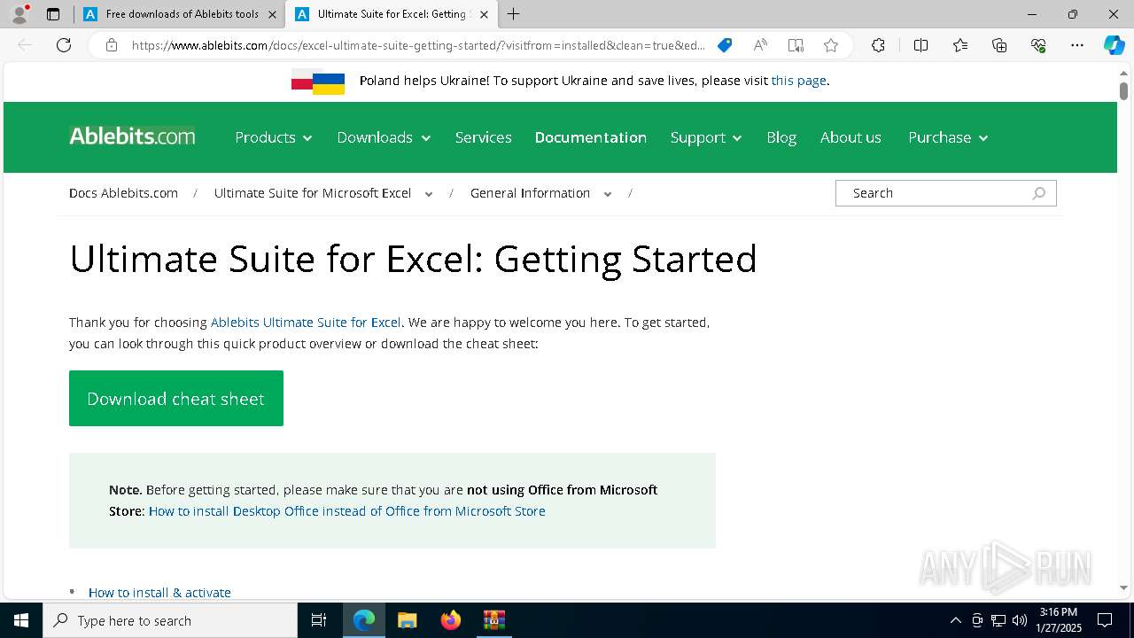1134x638 pixels.
Task: Launch Firefox from the taskbar
Action: [x=451, y=620]
